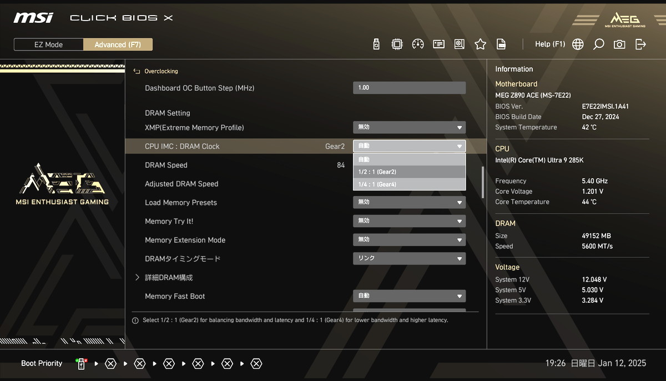The image size is (666, 381).
Task: Change language with the globe icon
Action: click(x=578, y=44)
